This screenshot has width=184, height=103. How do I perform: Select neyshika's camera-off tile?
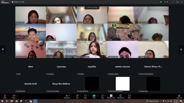92,67
